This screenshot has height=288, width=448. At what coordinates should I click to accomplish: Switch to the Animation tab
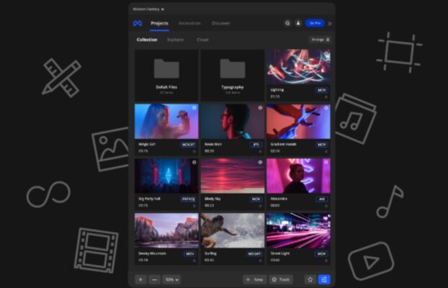189,23
